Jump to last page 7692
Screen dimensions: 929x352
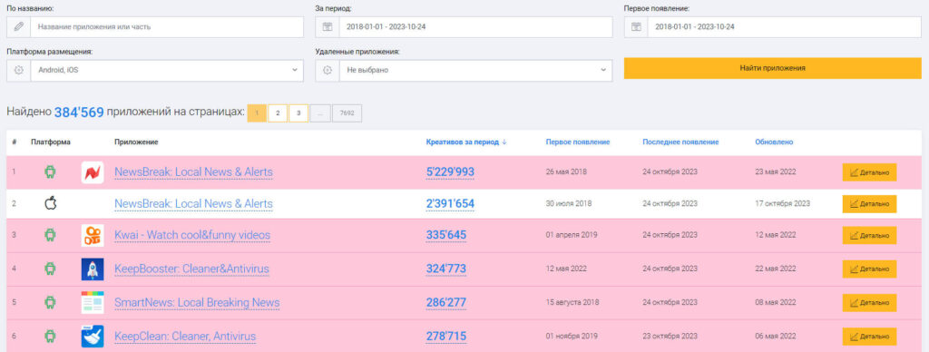point(347,113)
